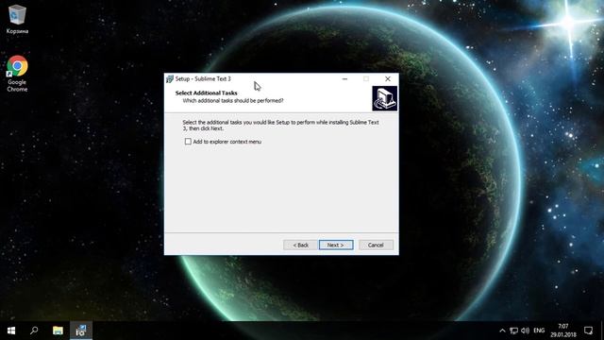
Task: Click the installer computer image icon
Action: [x=384, y=98]
